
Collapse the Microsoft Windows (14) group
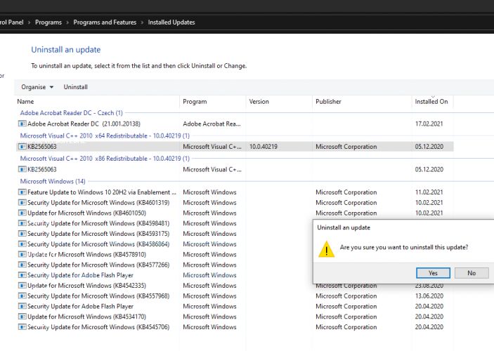[53, 181]
